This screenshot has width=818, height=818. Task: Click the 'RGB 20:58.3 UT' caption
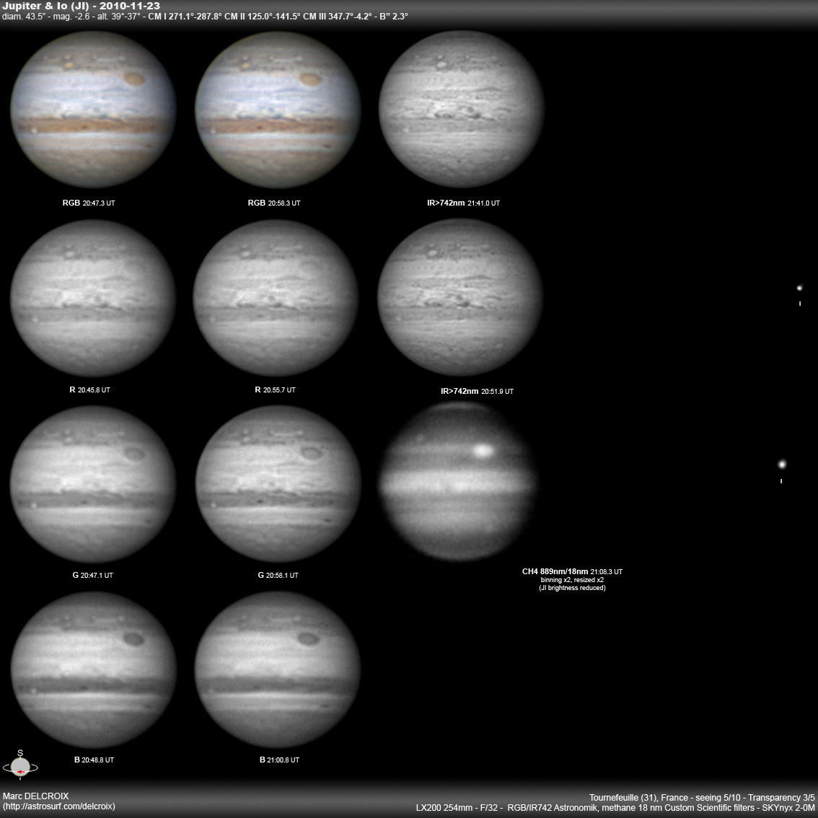[x=274, y=203]
